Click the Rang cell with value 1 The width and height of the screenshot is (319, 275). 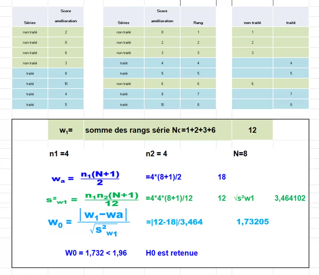click(x=198, y=32)
